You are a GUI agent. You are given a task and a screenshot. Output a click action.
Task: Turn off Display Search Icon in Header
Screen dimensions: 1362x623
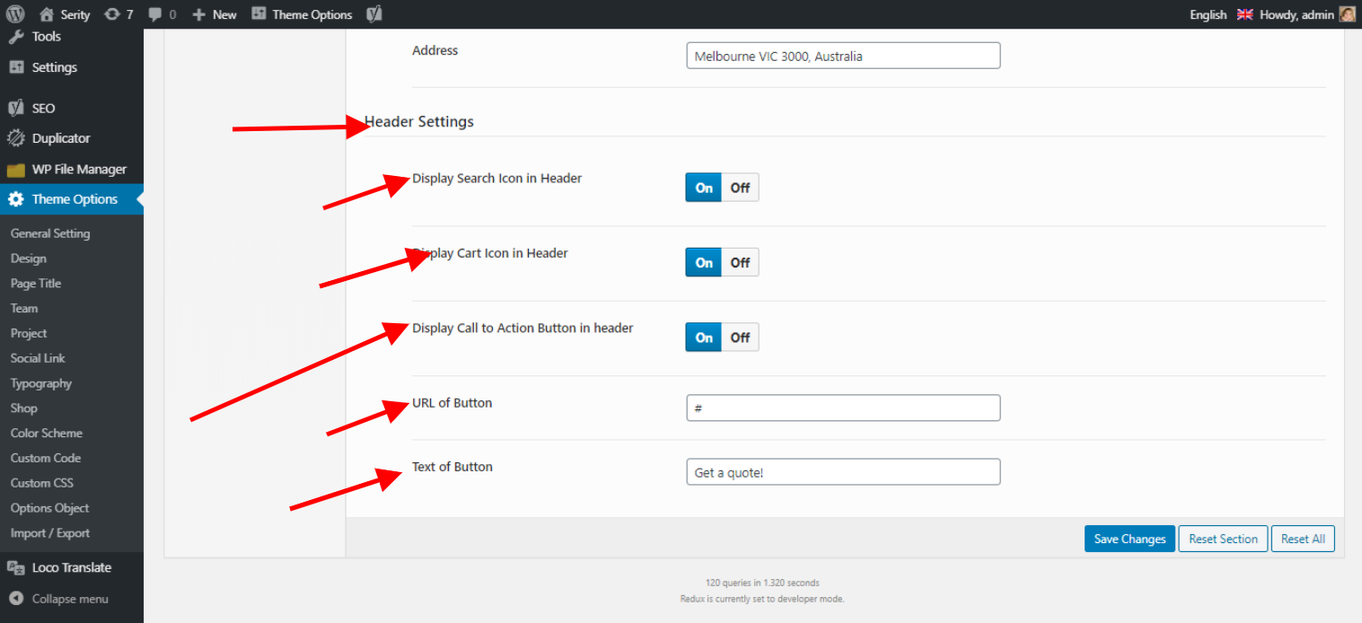click(740, 188)
